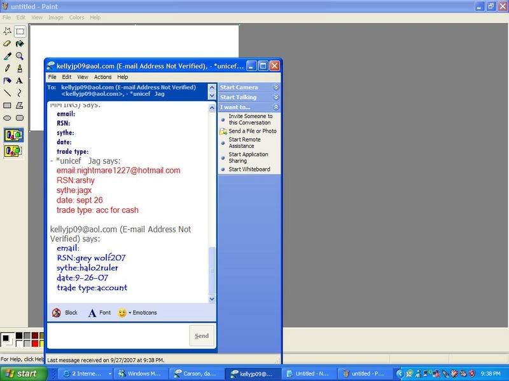Expand the Start Camera section

pos(249,88)
